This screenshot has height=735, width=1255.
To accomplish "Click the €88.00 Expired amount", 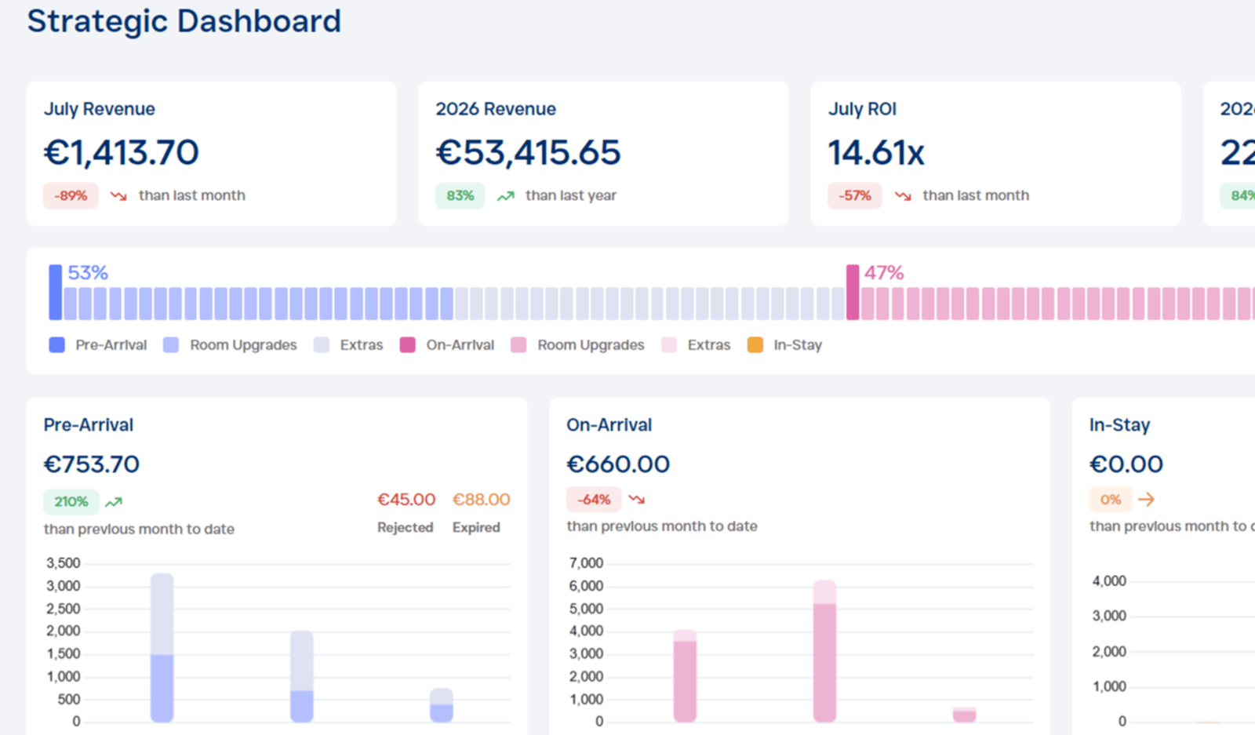I will [x=481, y=500].
